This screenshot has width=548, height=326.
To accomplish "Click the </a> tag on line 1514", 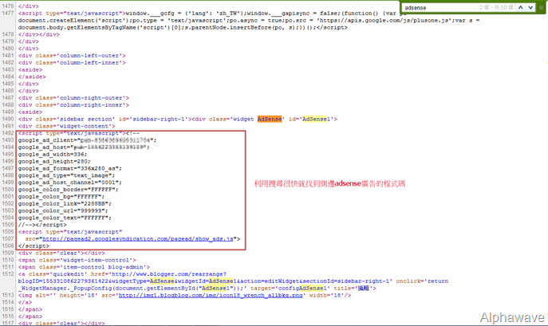I will (x=25, y=302).
